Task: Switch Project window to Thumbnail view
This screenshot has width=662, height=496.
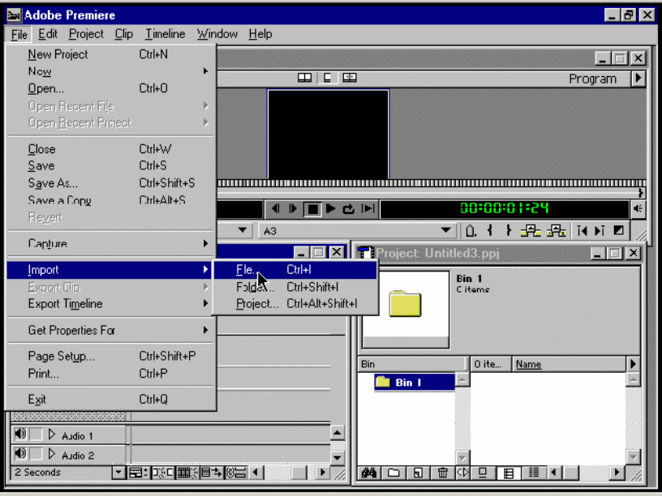Action: [509, 472]
